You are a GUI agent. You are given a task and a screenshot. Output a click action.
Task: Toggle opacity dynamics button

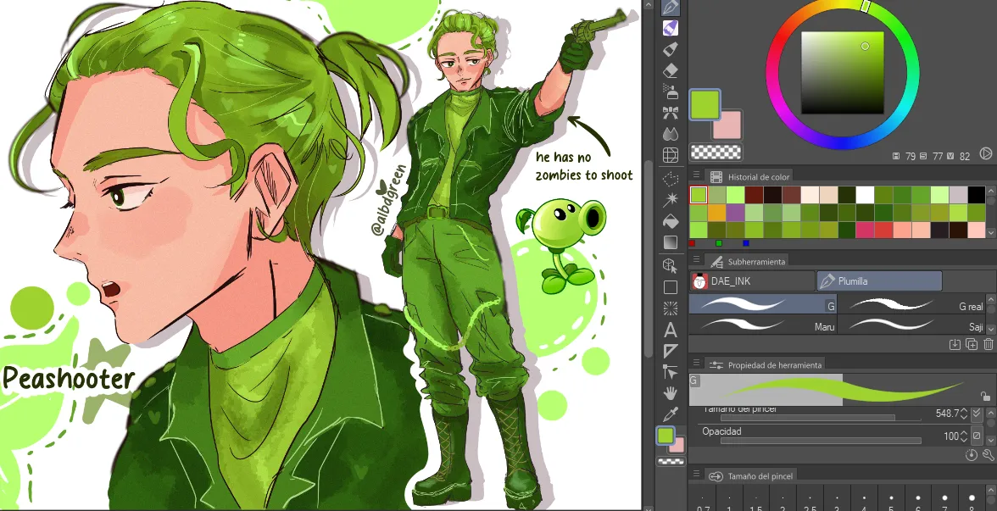977,436
